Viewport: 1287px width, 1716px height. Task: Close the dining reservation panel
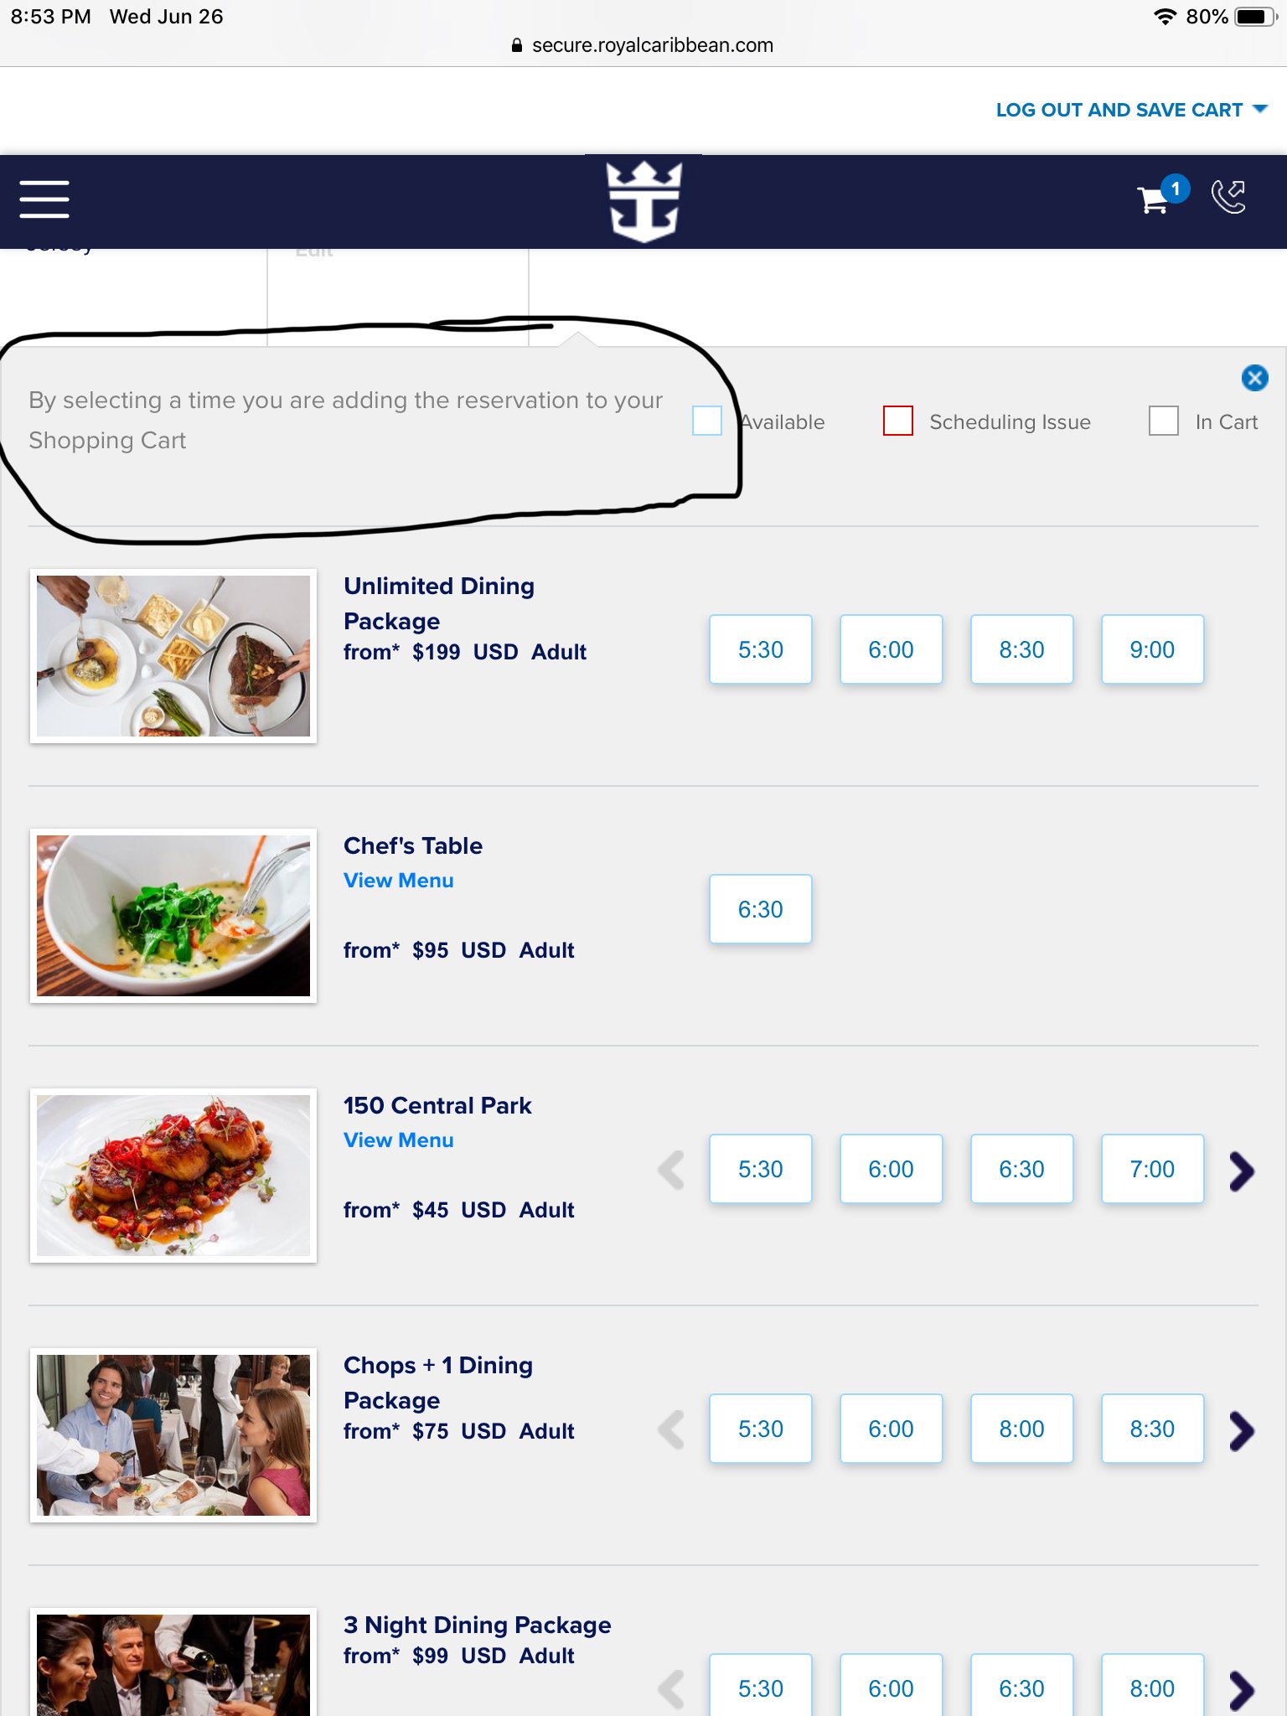(x=1254, y=378)
